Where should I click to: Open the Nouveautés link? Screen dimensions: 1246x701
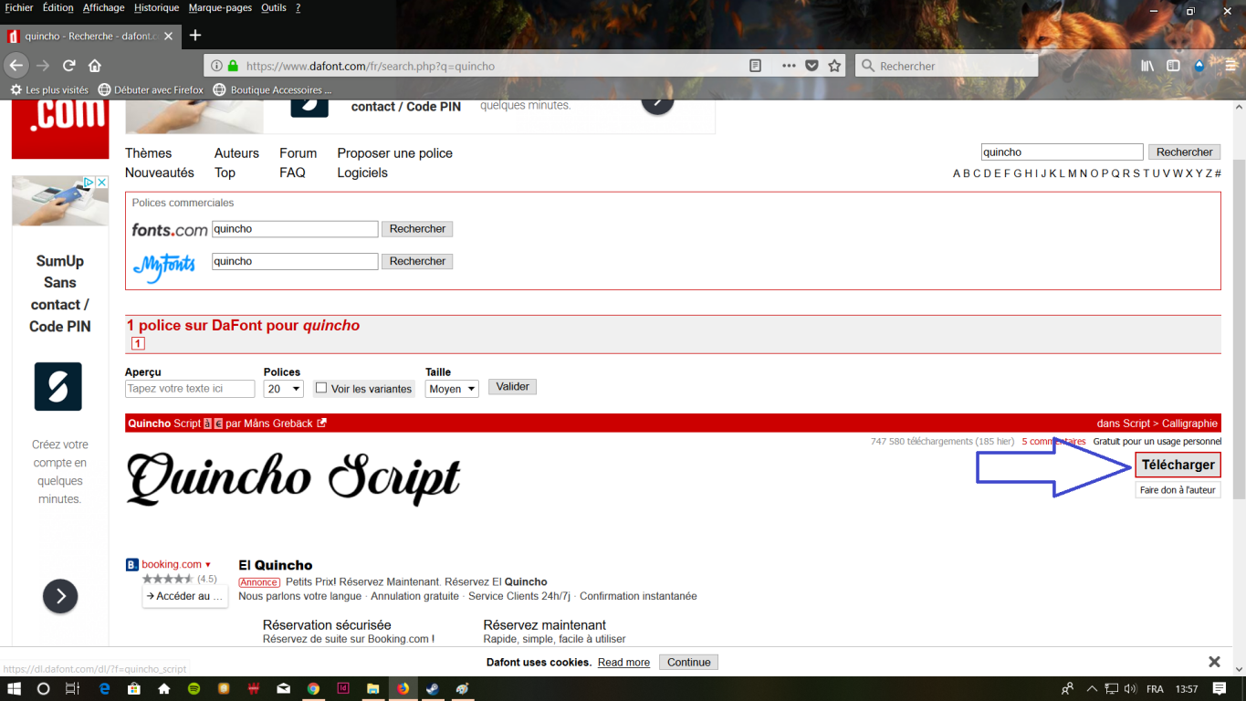(x=160, y=173)
